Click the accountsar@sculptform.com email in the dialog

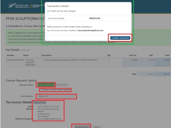90,31
